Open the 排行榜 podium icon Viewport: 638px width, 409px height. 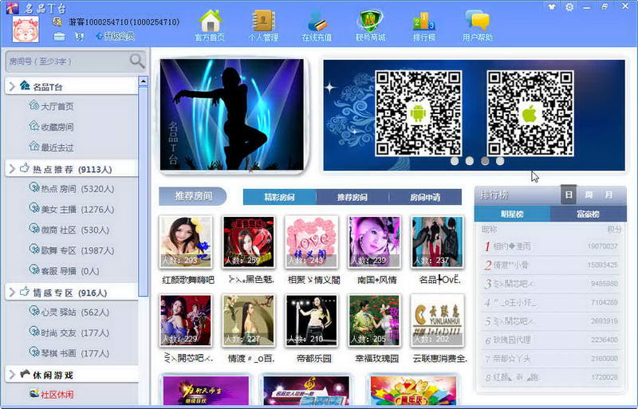(424, 22)
